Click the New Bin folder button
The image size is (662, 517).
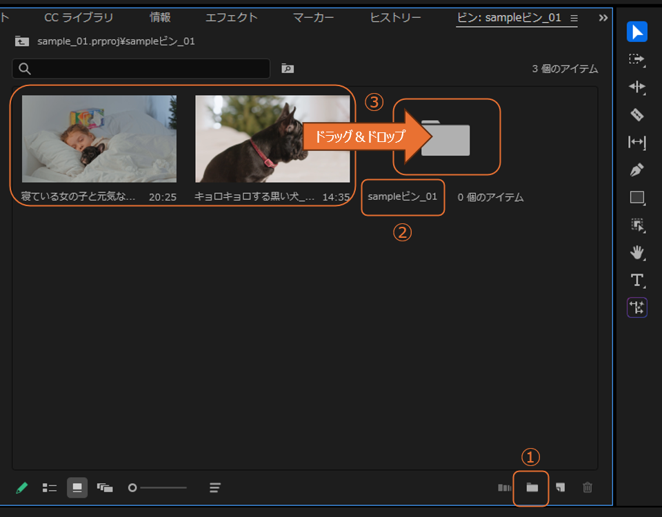point(532,487)
